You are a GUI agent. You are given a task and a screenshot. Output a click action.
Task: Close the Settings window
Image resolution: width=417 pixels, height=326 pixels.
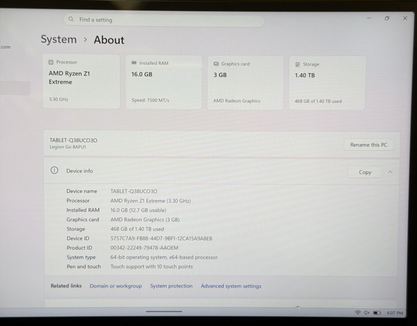point(405,18)
